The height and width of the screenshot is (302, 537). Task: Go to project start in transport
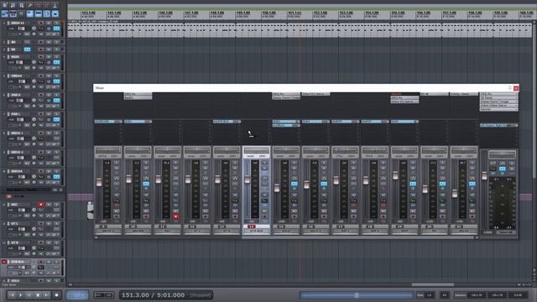tap(12, 294)
